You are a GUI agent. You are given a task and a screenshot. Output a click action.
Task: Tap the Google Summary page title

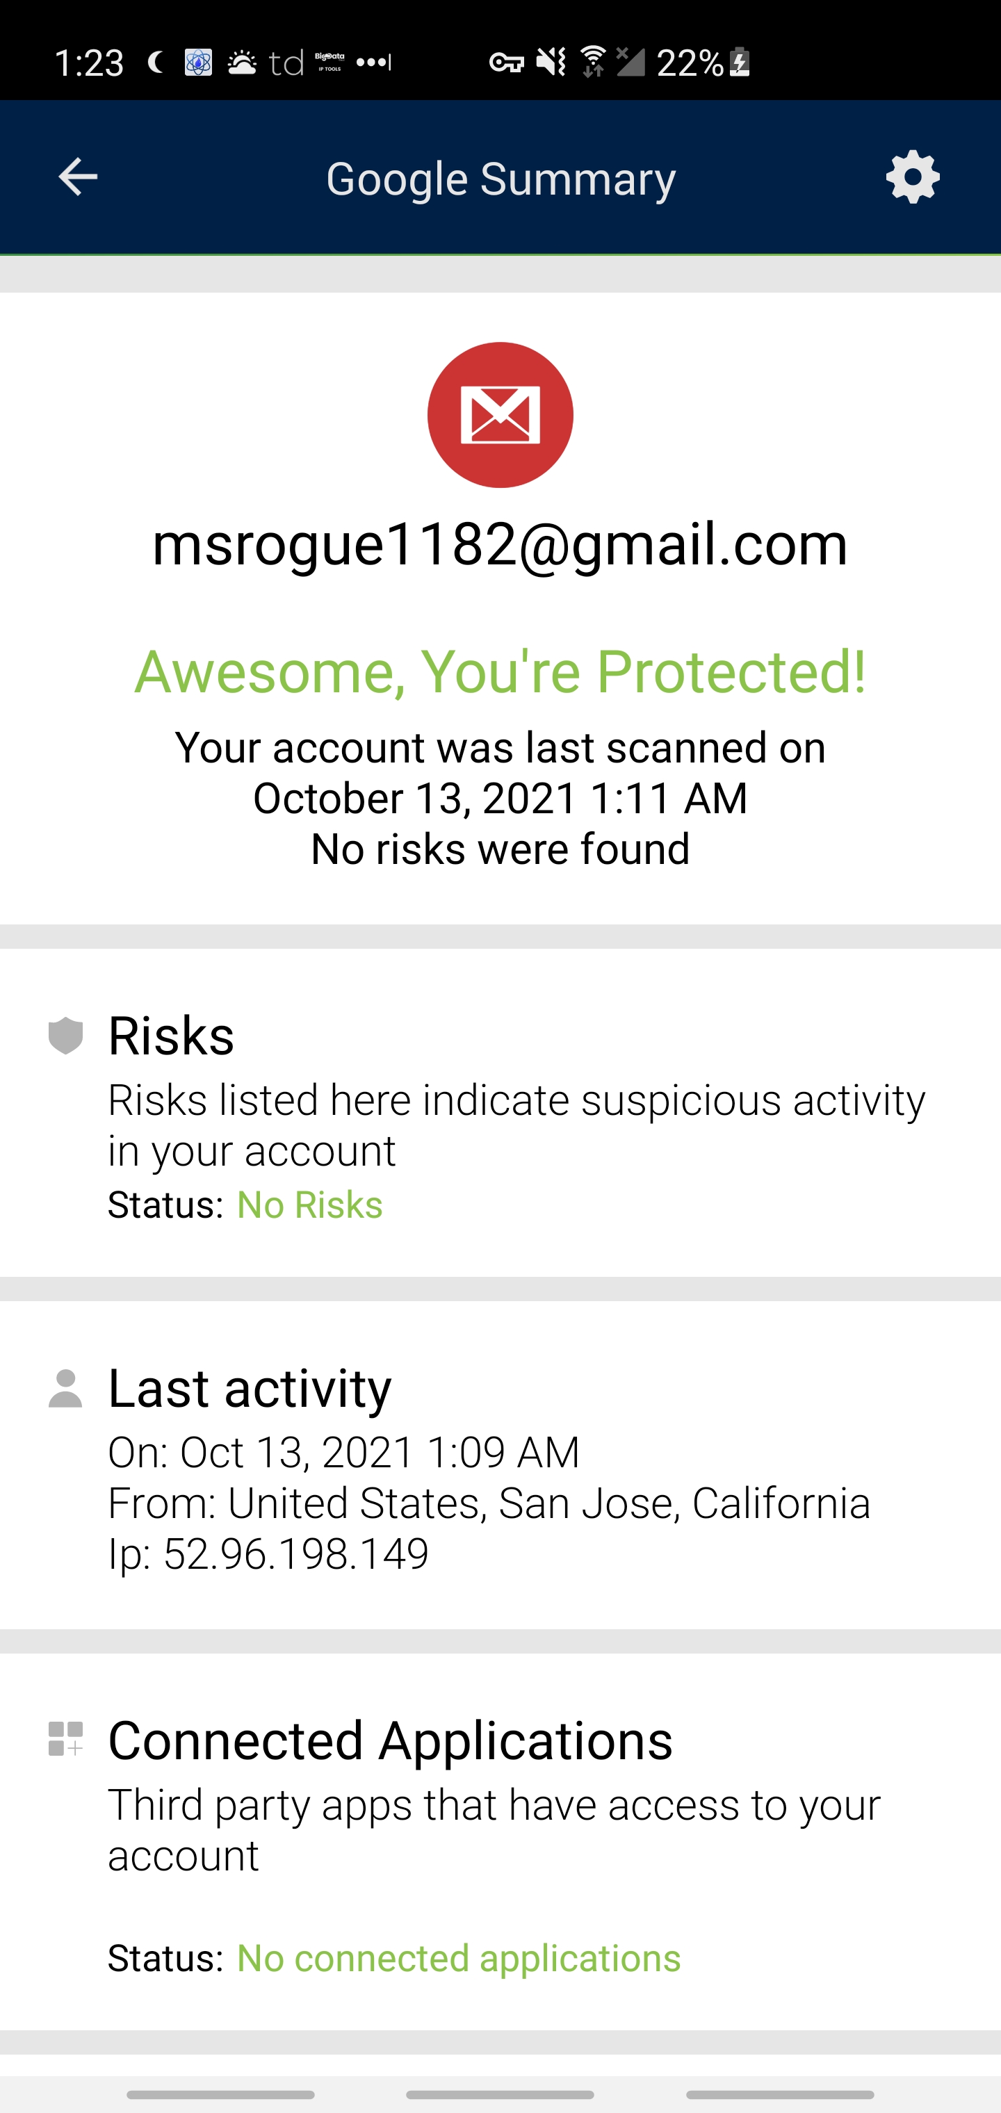500,178
